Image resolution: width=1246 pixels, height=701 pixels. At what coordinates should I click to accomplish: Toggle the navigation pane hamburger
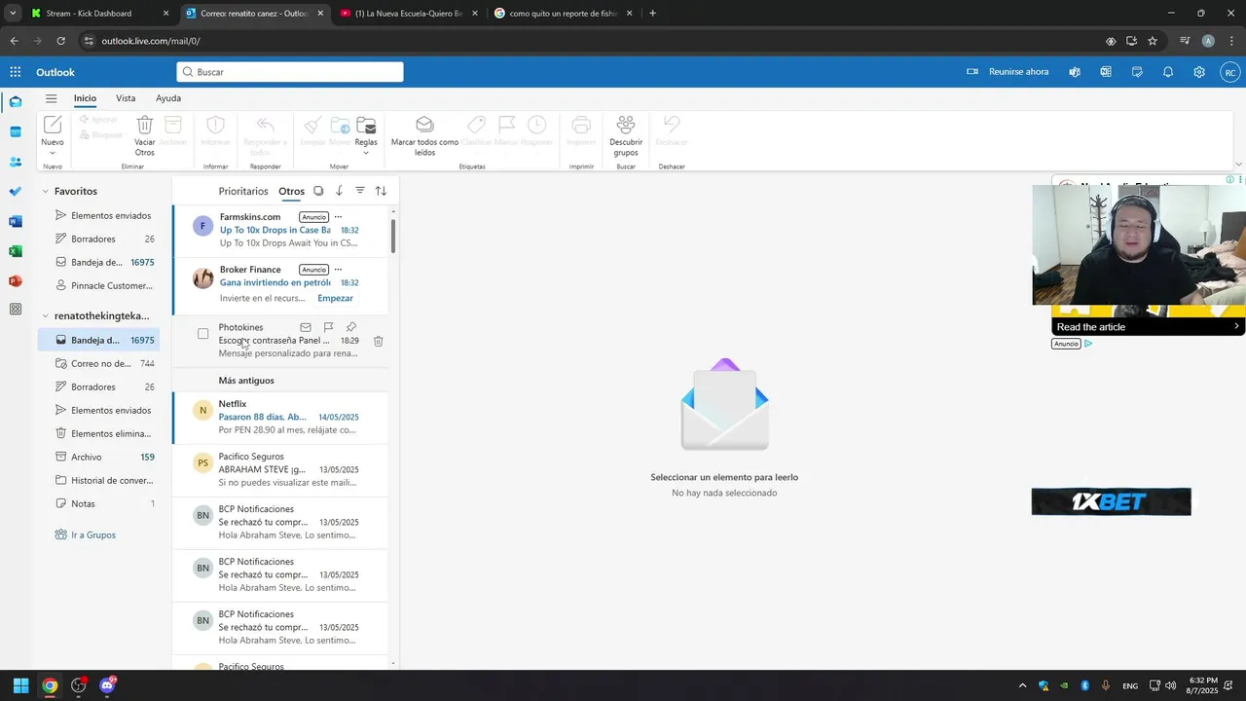[51, 98]
